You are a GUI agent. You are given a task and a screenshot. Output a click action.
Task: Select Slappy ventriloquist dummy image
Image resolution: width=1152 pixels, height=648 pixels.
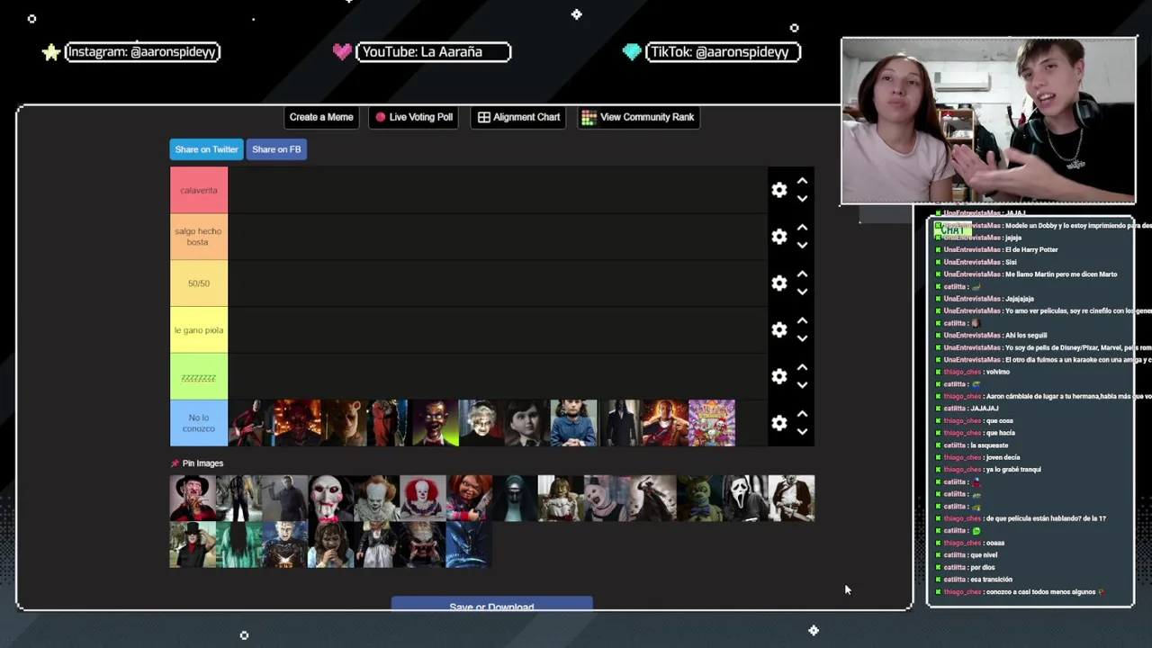(x=436, y=423)
